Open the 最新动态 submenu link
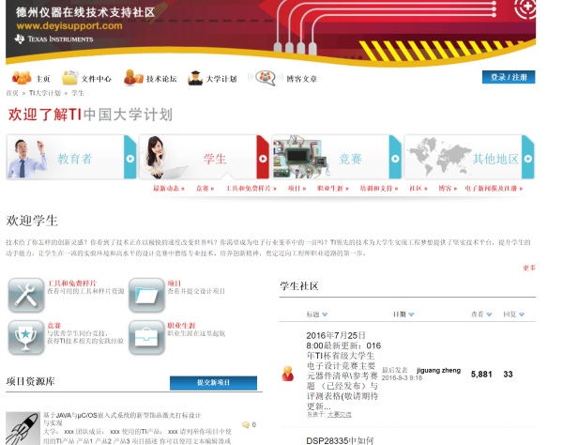Image resolution: width=563 pixels, height=445 pixels. tap(170, 189)
